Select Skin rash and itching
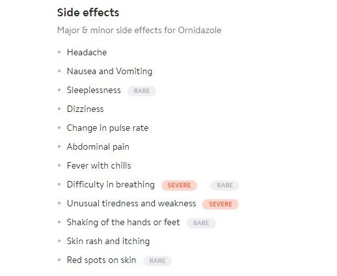This screenshot has height=276, width=337. tap(108, 241)
